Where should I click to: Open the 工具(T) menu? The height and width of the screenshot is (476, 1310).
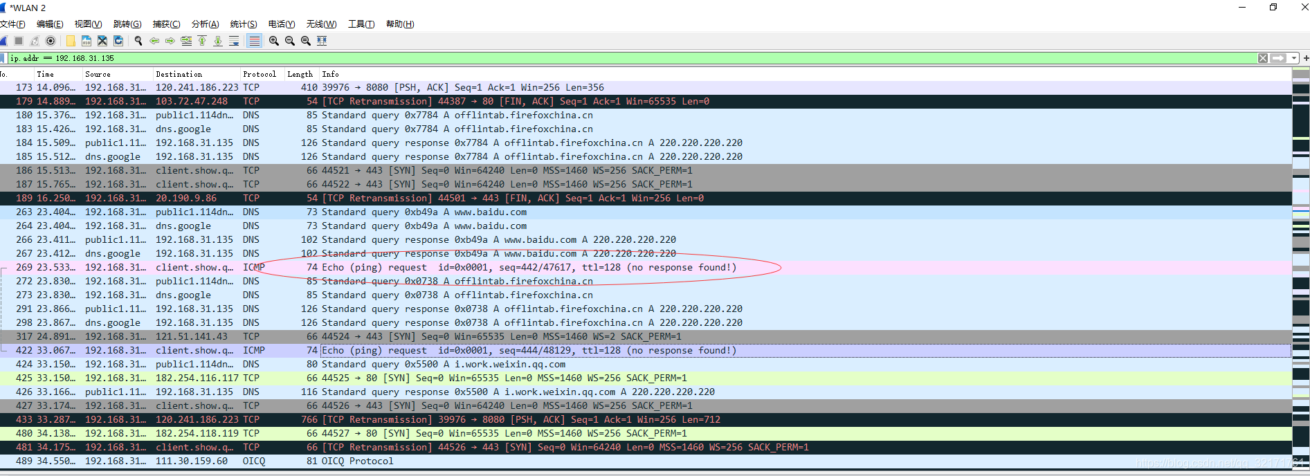[361, 24]
